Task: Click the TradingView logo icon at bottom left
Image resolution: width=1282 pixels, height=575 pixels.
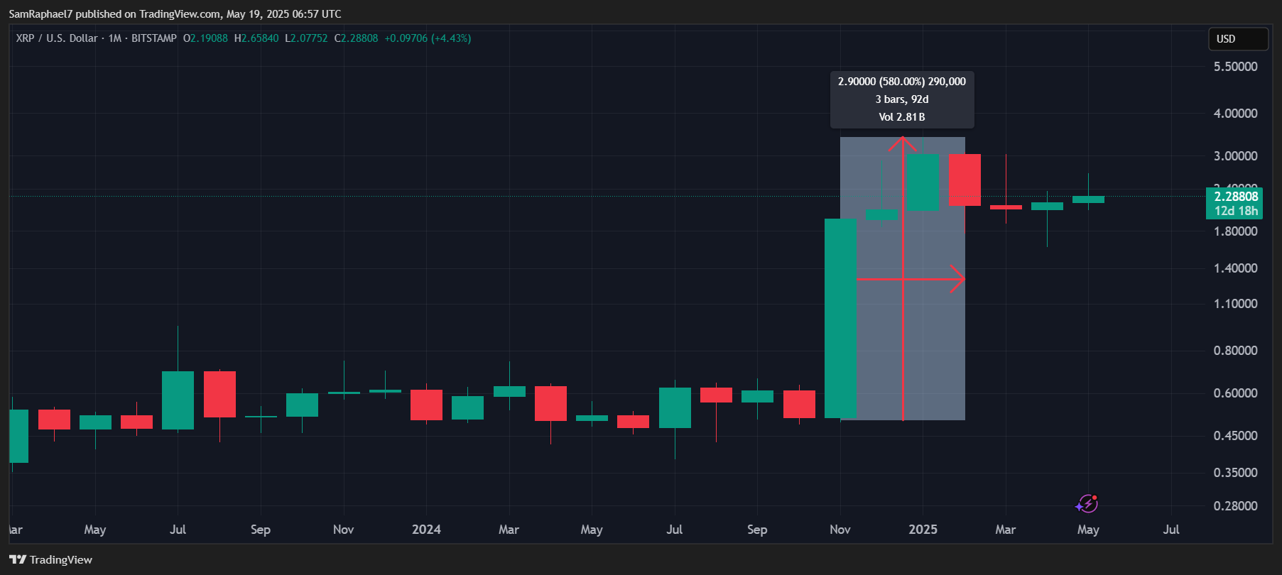Action: click(18, 559)
